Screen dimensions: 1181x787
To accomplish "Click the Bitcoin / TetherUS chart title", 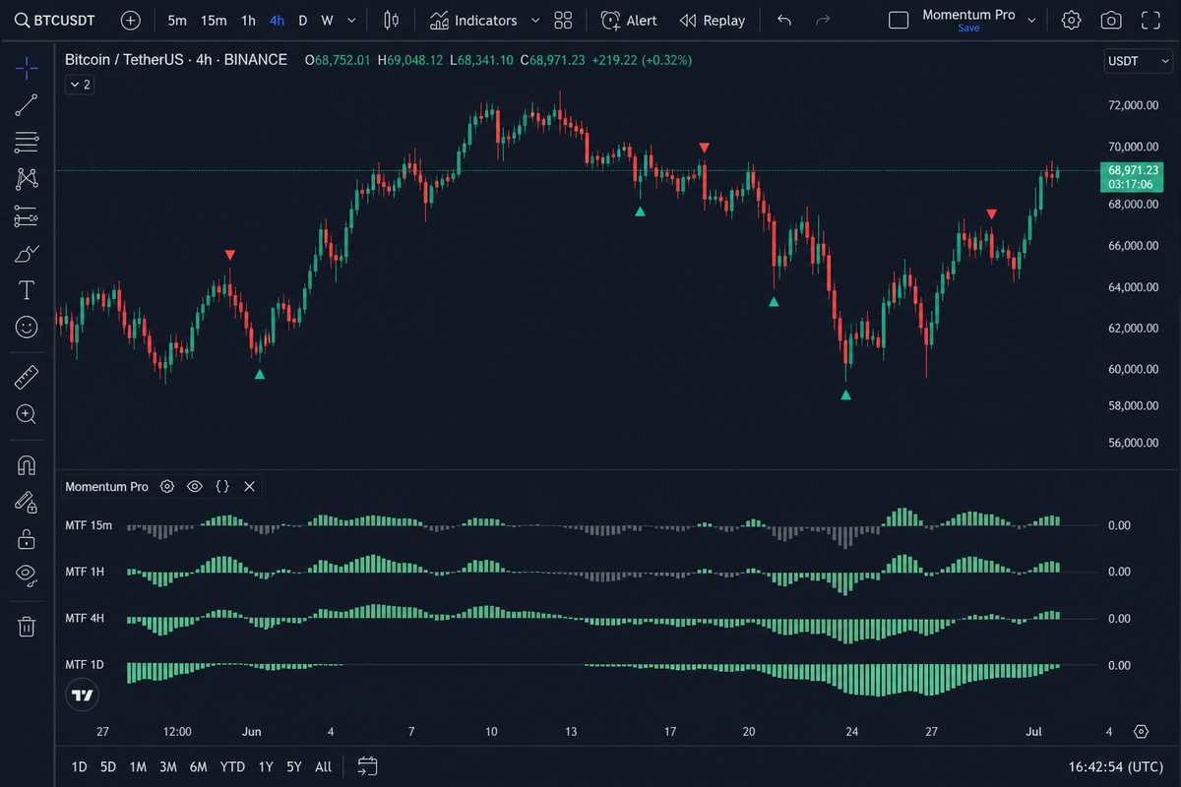I will tap(176, 60).
